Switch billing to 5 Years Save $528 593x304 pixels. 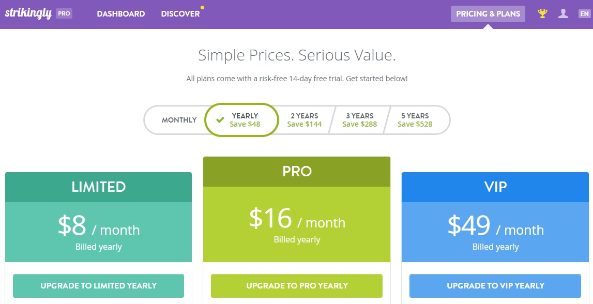tap(416, 119)
